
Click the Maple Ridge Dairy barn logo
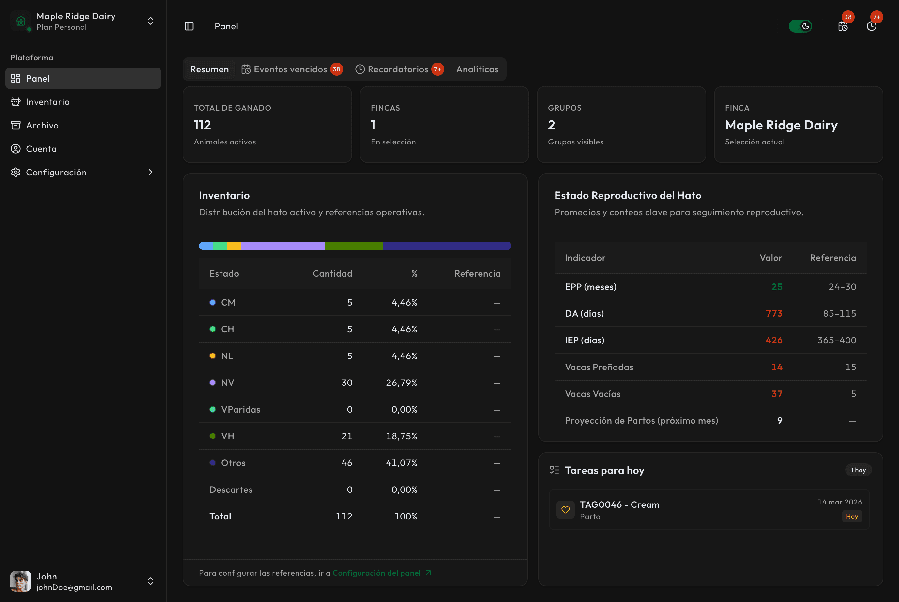[x=21, y=21]
